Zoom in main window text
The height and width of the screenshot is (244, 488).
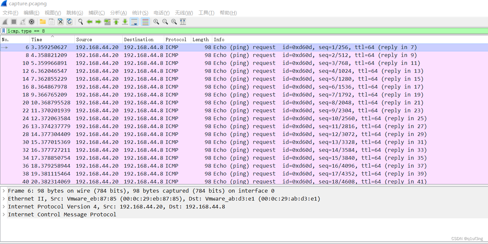coord(156,22)
